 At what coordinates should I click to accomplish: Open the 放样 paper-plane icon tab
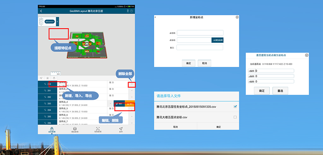coord(121,130)
